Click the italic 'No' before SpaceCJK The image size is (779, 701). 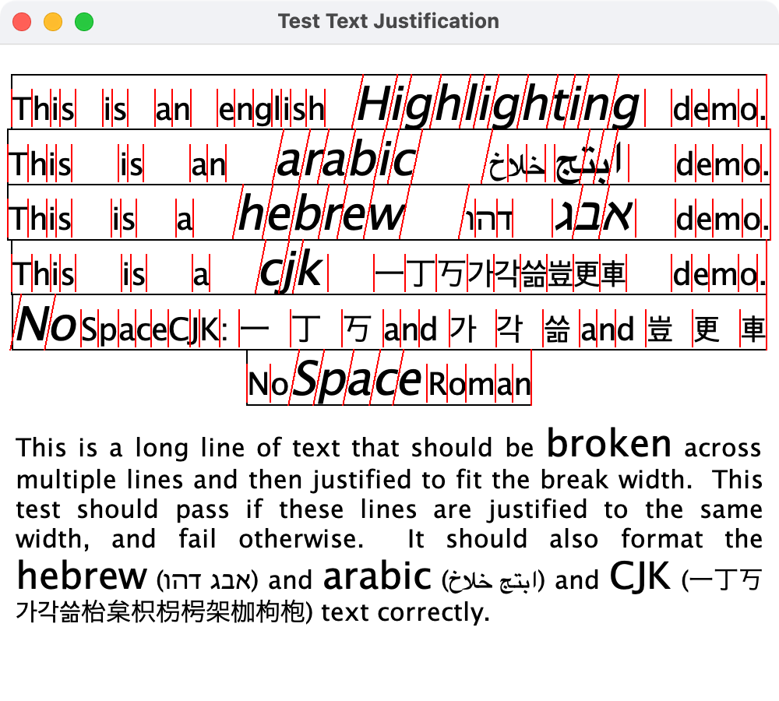pos(46,325)
